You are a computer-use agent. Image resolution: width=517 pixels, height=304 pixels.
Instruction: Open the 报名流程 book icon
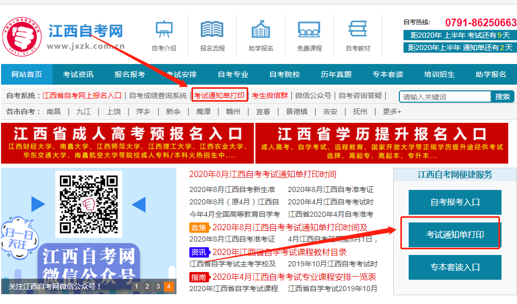click(212, 30)
